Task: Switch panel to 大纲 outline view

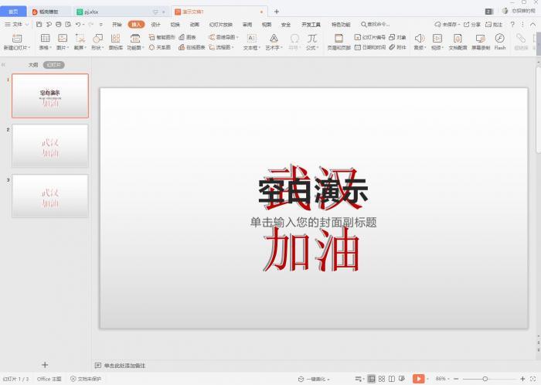Action: (33, 65)
